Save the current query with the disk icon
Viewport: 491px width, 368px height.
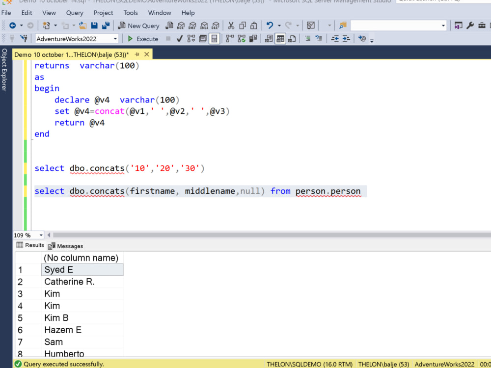(94, 26)
